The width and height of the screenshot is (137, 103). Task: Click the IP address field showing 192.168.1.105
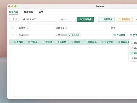pyautogui.click(x=38, y=19)
